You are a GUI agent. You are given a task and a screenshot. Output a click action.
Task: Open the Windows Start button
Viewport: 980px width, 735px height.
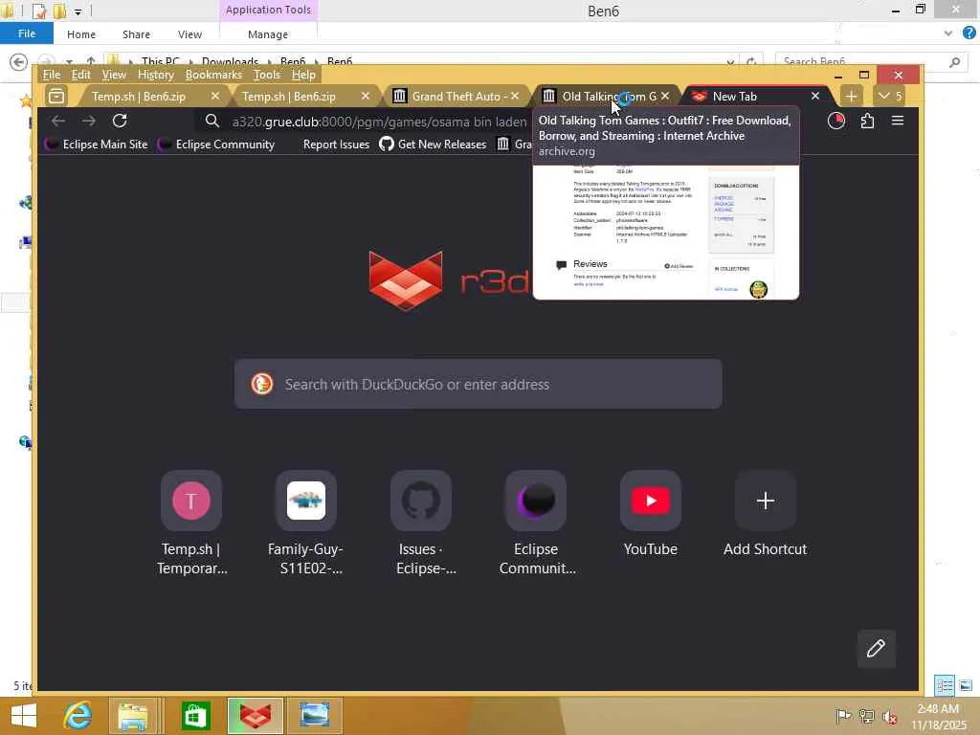24,716
